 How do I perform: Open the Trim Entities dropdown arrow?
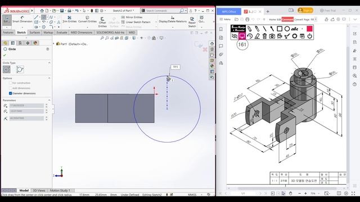click(x=69, y=27)
